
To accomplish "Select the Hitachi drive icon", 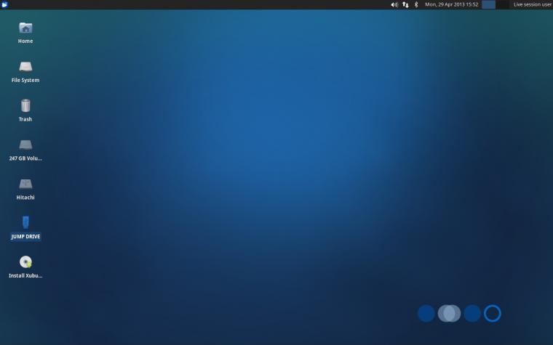I will point(25,184).
